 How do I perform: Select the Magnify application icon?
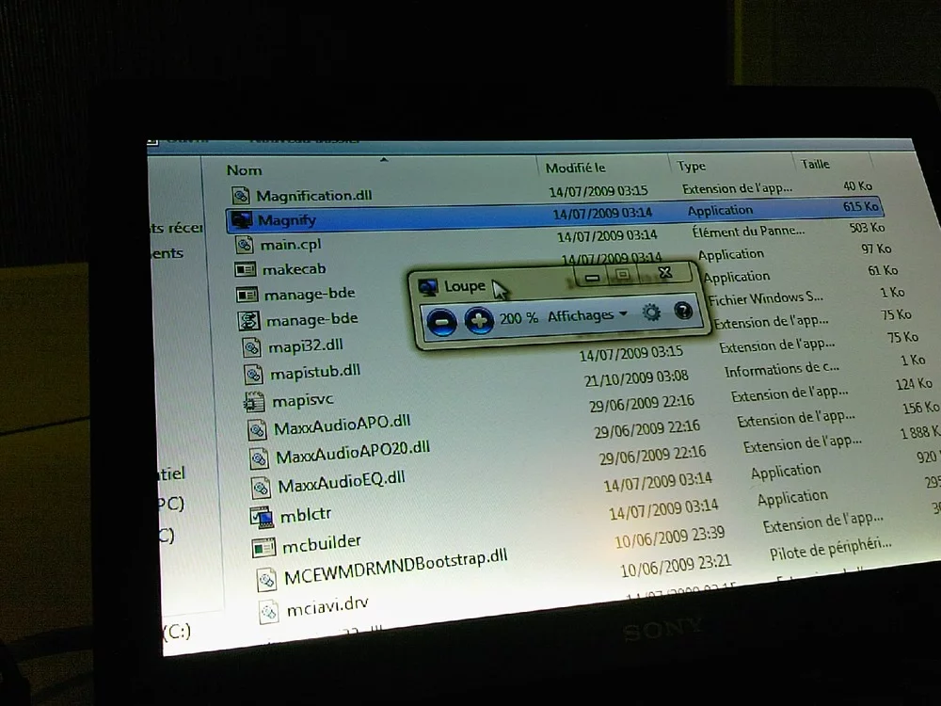pos(242,219)
